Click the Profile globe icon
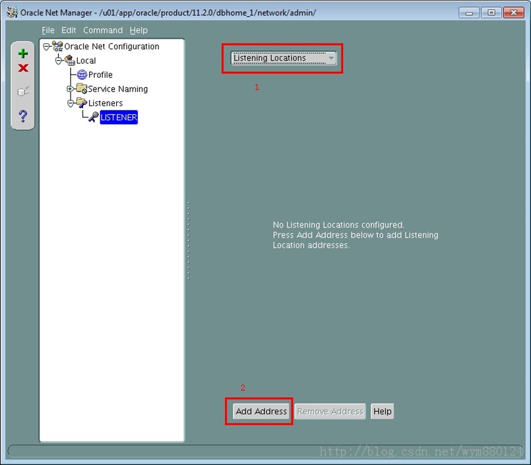 (x=82, y=74)
